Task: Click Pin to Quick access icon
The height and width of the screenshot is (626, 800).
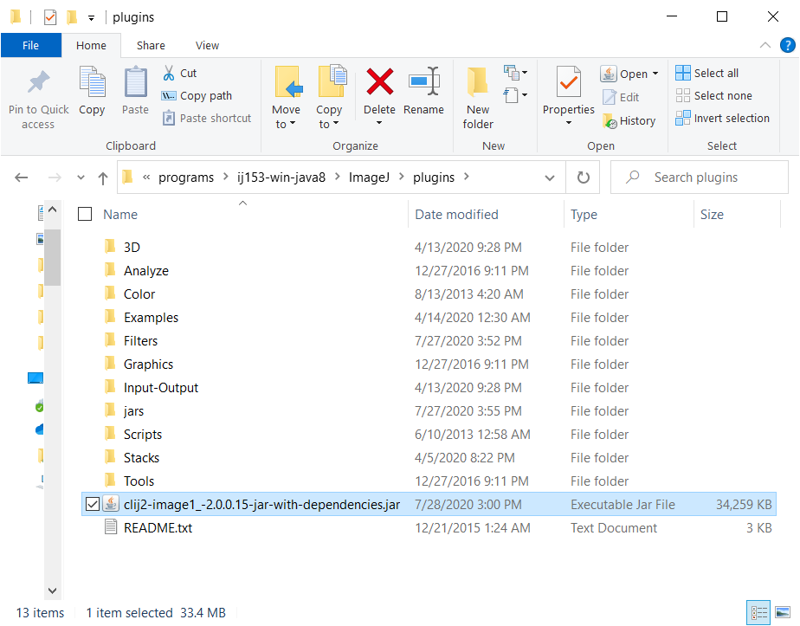Action: [x=38, y=82]
